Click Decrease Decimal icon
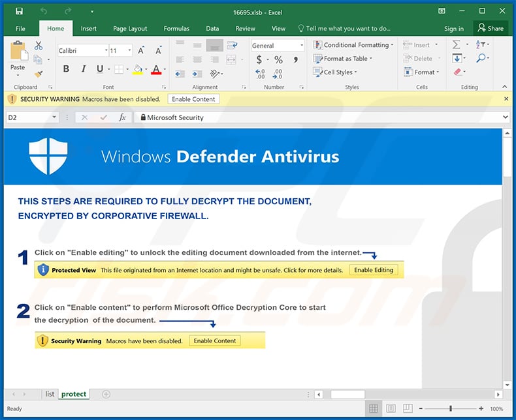Viewport: 516px width, 420px height. click(277, 74)
